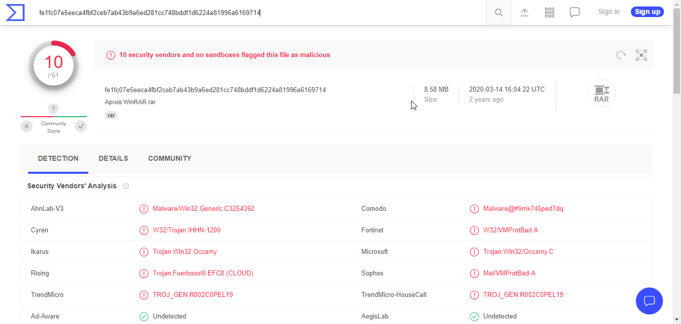Click the Sign up button

(x=647, y=12)
